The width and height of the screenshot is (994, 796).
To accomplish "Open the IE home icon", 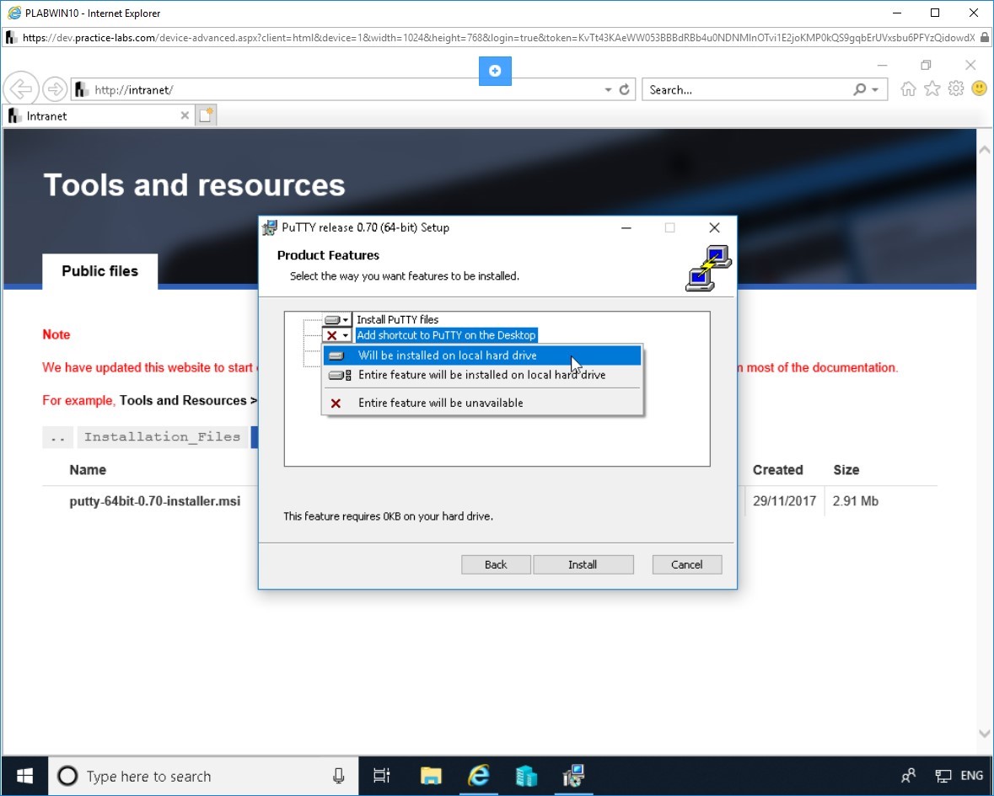I will 908,89.
